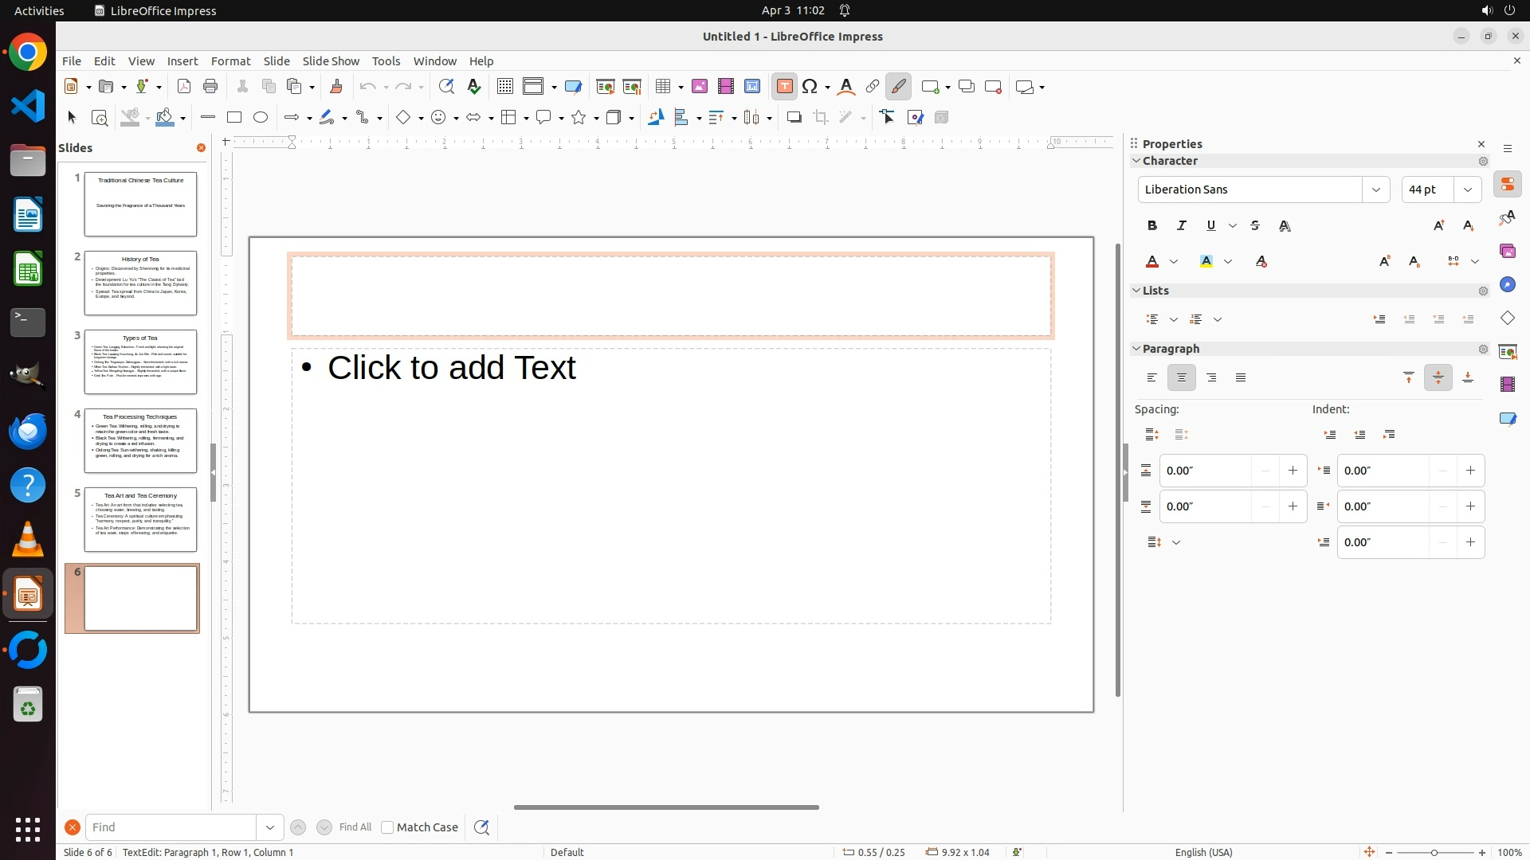1530x860 pixels.
Task: Click the font color swatch
Action: (1152, 262)
